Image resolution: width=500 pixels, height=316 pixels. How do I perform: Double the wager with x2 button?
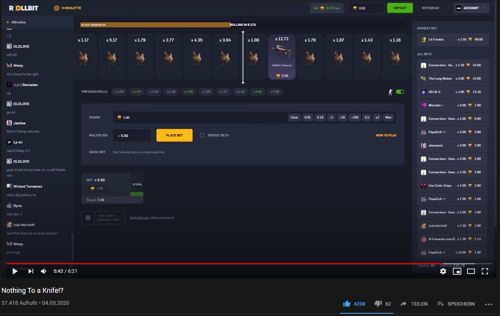tap(377, 117)
